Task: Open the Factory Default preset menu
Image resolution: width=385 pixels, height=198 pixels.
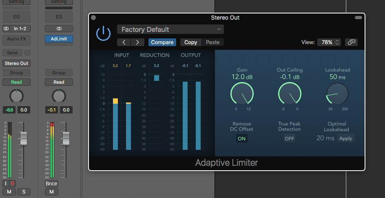Action: pyautogui.click(x=170, y=29)
